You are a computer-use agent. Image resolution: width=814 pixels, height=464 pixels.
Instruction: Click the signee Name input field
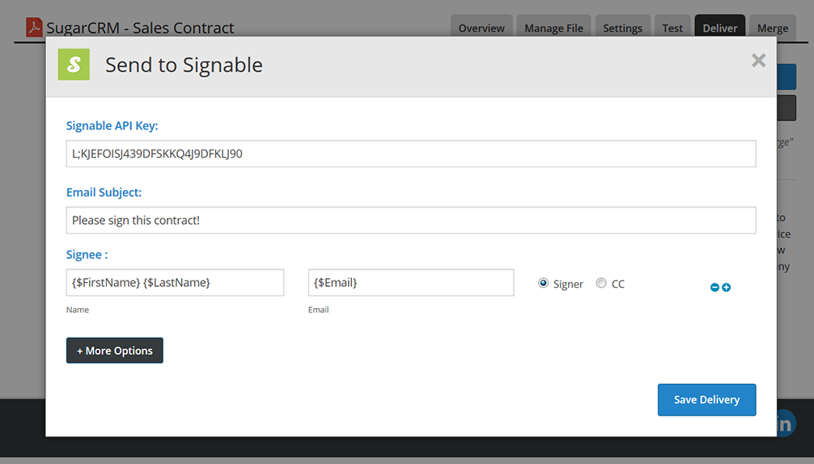(175, 282)
